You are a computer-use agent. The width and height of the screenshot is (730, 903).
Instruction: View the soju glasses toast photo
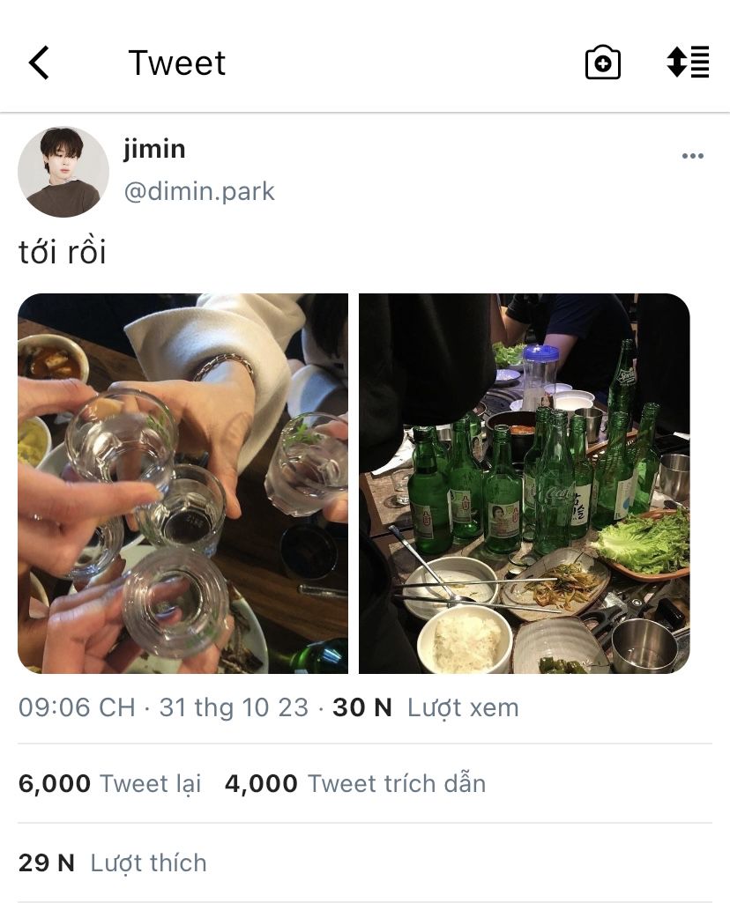pos(182,483)
